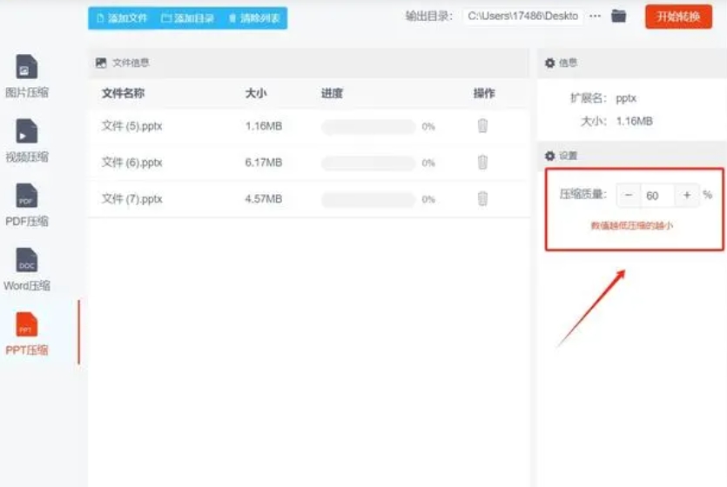The height and width of the screenshot is (487, 727).
Task: Select the 文件 (6).pptx row
Action: pyautogui.click(x=309, y=163)
